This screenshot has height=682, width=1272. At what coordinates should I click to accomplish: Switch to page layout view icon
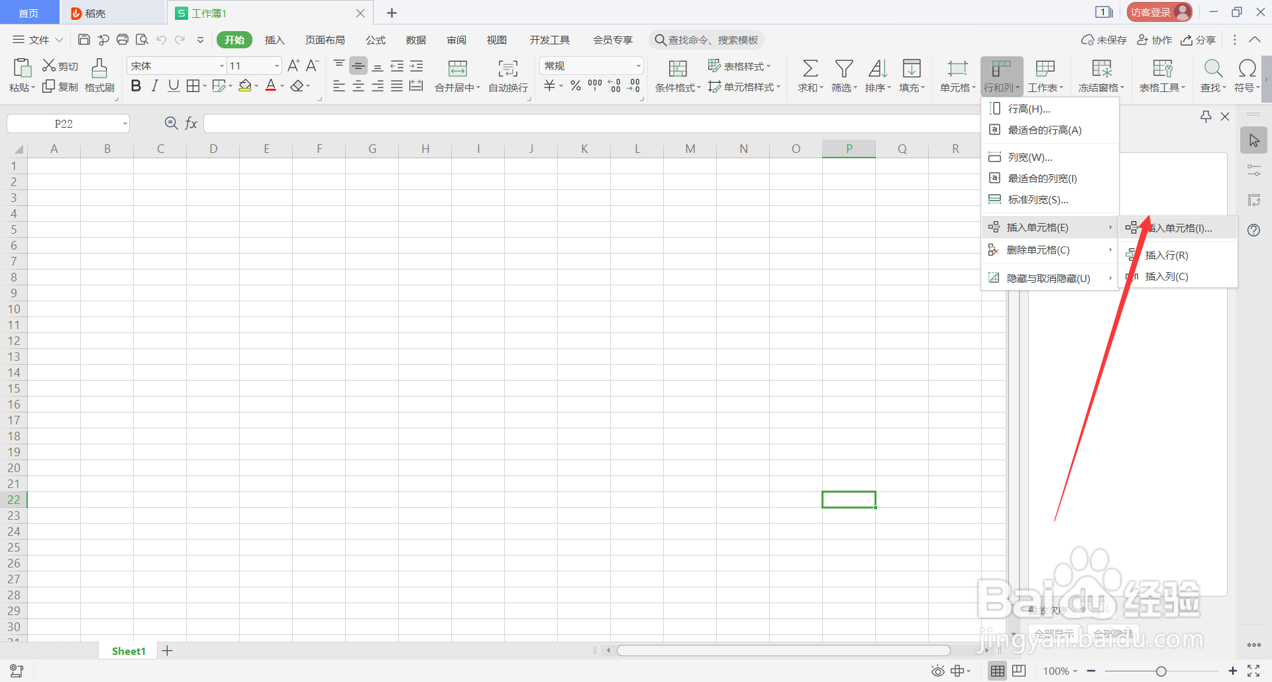pos(1019,671)
